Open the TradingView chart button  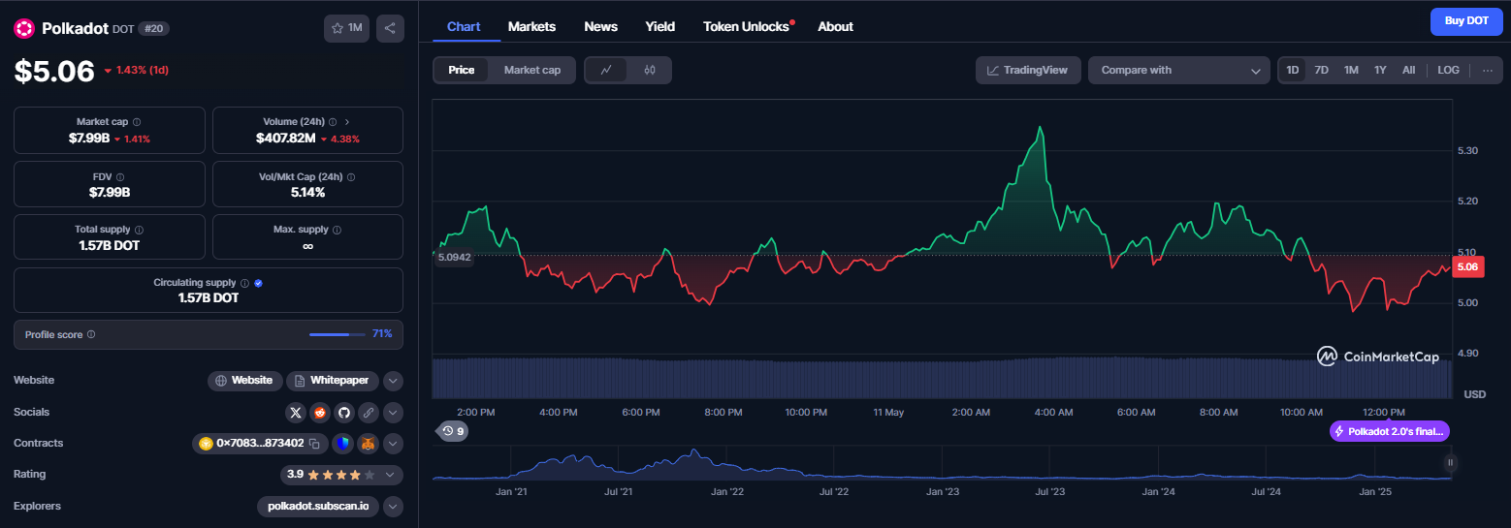tap(1028, 70)
